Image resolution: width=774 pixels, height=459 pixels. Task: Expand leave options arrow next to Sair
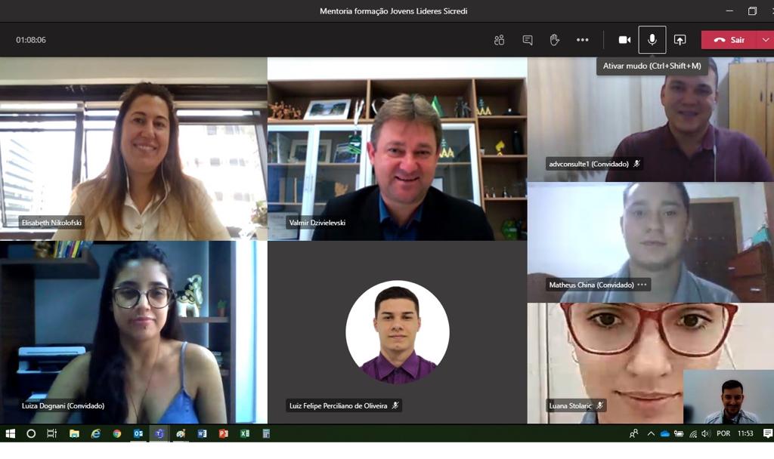[766, 40]
